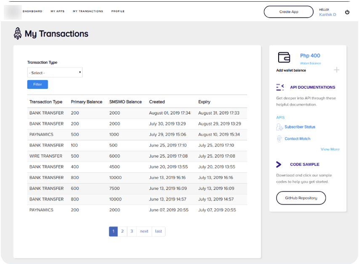Click the CODE SAMPLE heading
Screen dimensions: 359x264
[x=305, y=164]
